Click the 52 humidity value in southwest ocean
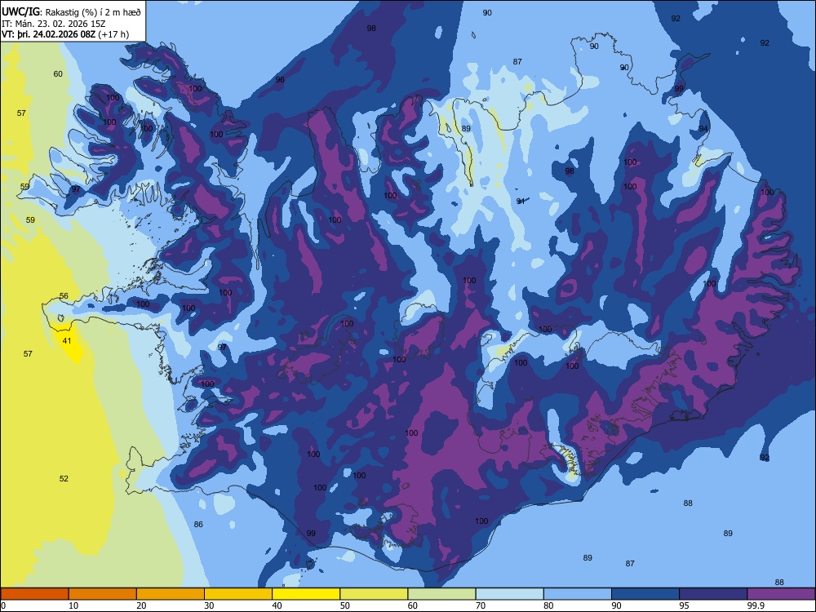Viewport: 816px width, 612px height. click(64, 479)
